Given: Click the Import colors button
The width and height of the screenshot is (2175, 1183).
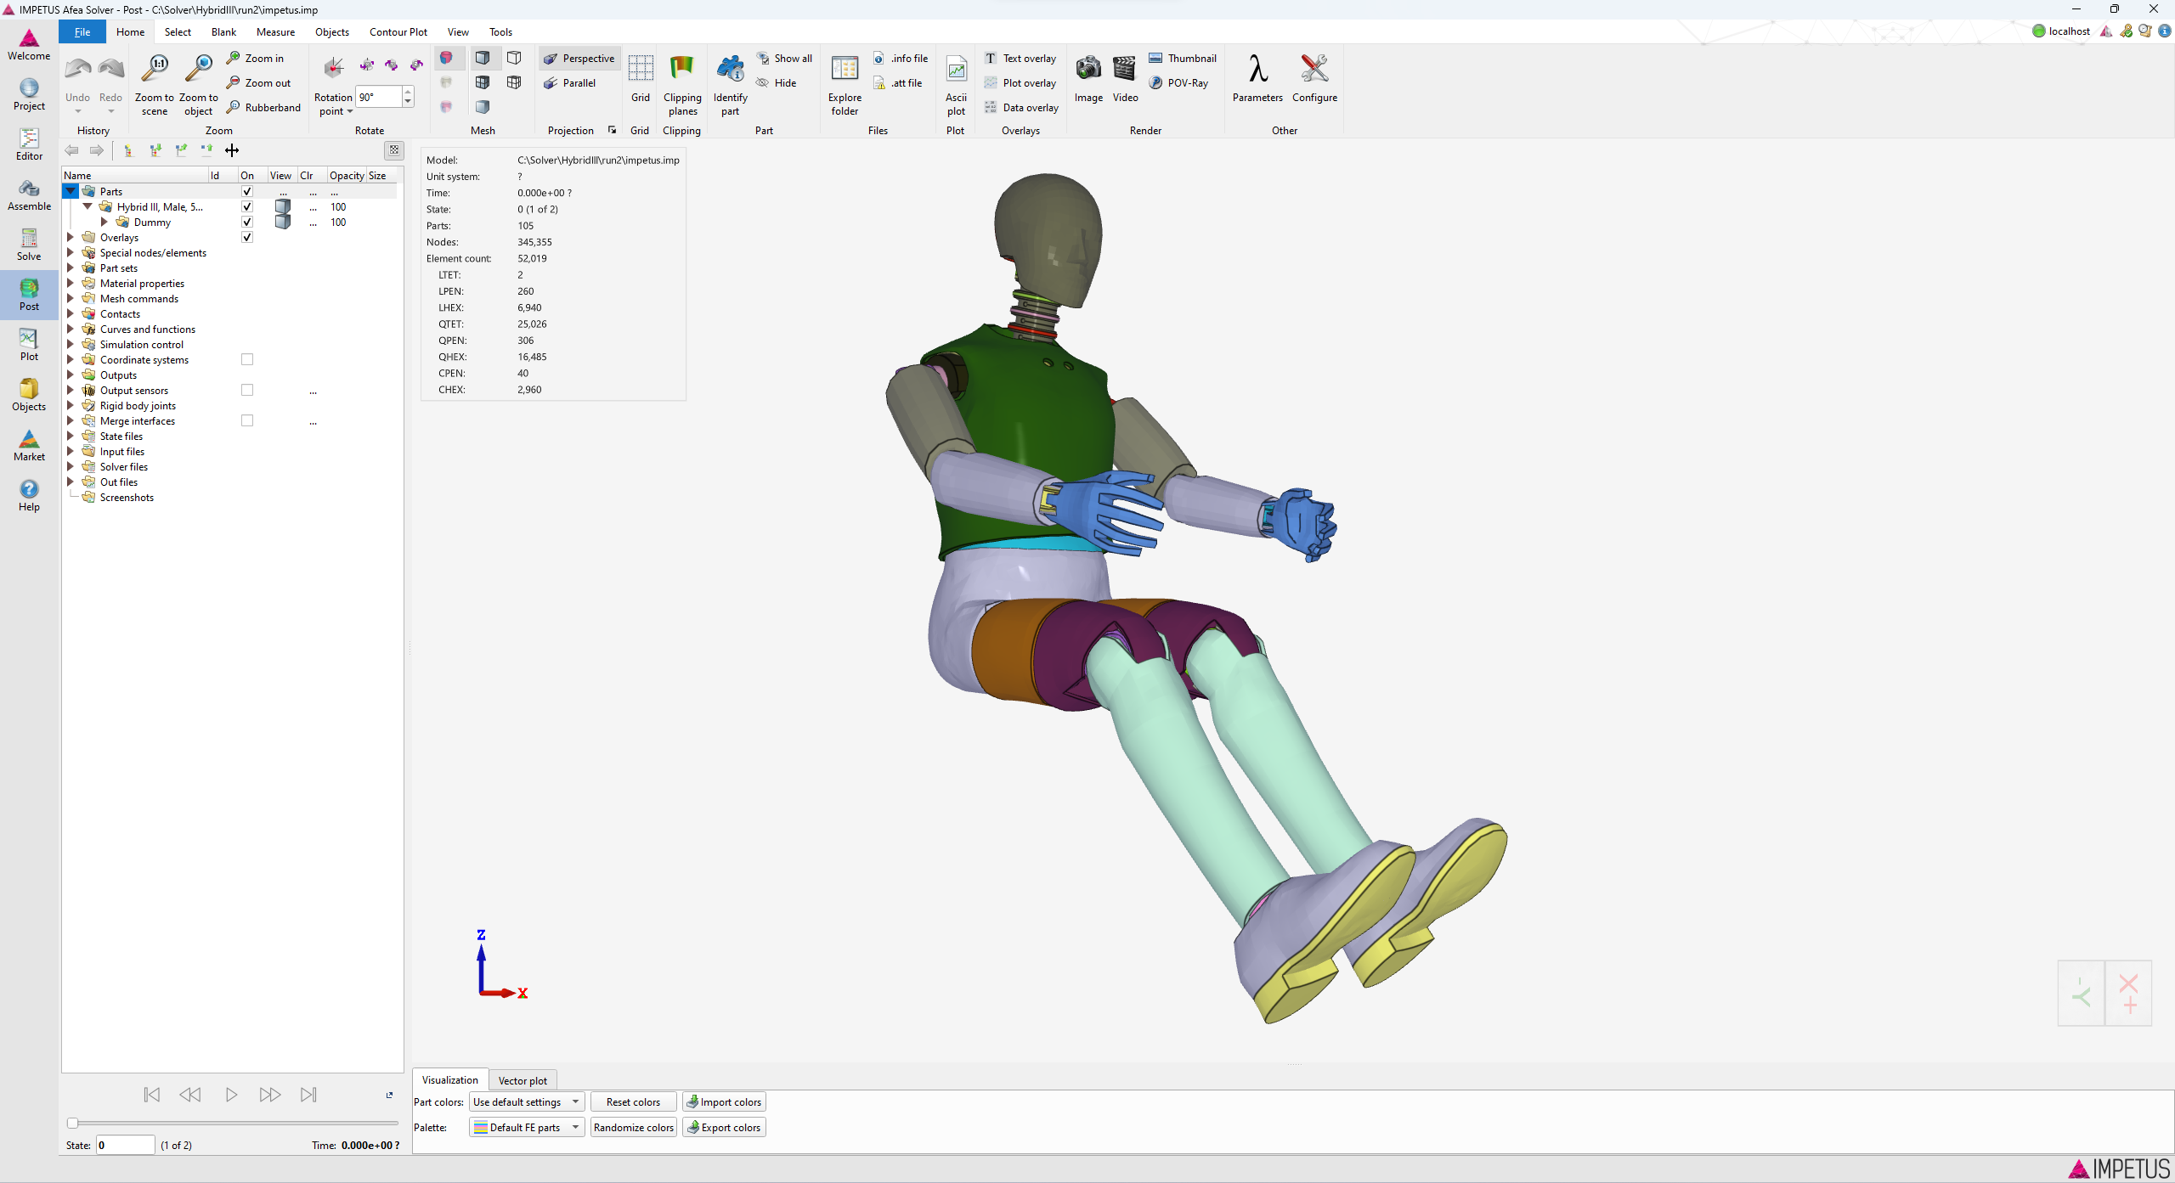Looking at the screenshot, I should 724,1101.
